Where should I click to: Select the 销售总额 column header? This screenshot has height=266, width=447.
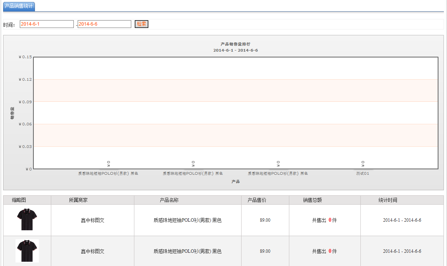click(312, 200)
